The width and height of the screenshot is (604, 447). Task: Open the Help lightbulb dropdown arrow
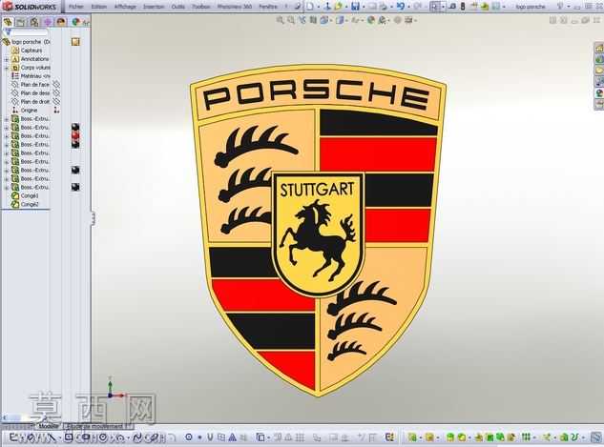coord(568,7)
